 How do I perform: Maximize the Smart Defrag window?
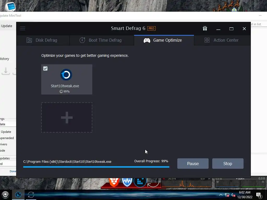pyautogui.click(x=231, y=29)
